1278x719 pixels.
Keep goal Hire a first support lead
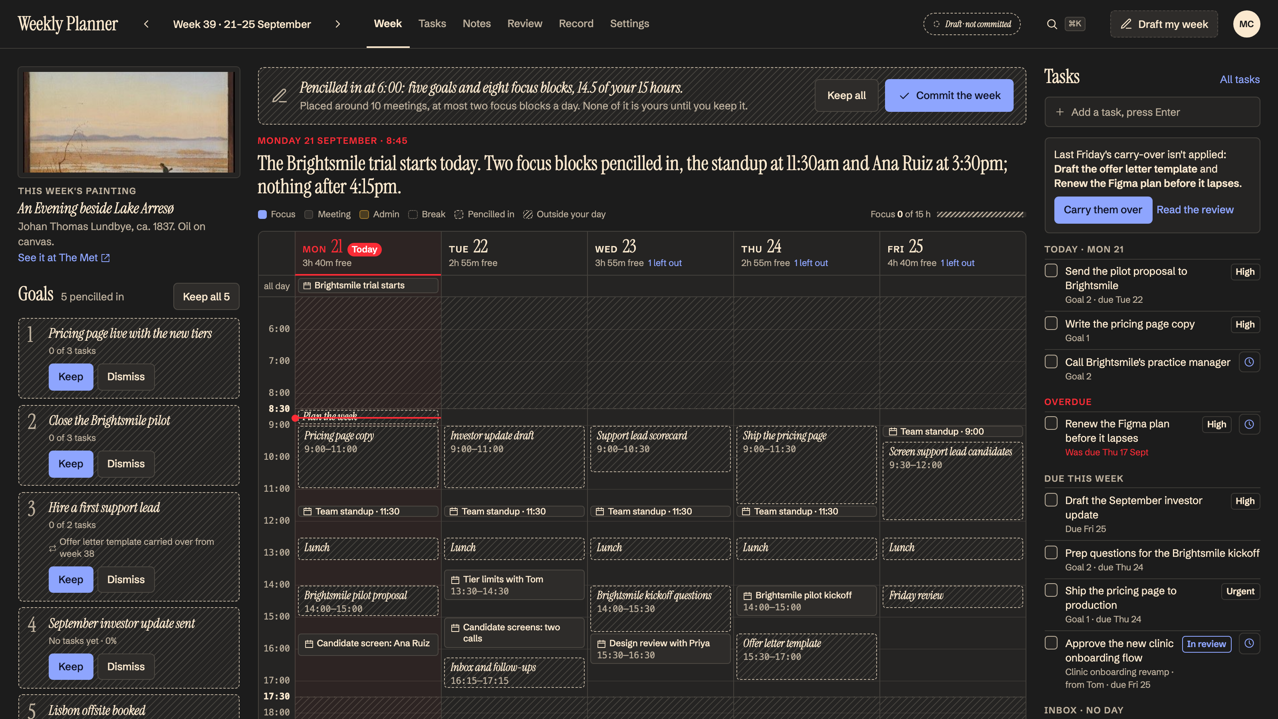pos(70,580)
